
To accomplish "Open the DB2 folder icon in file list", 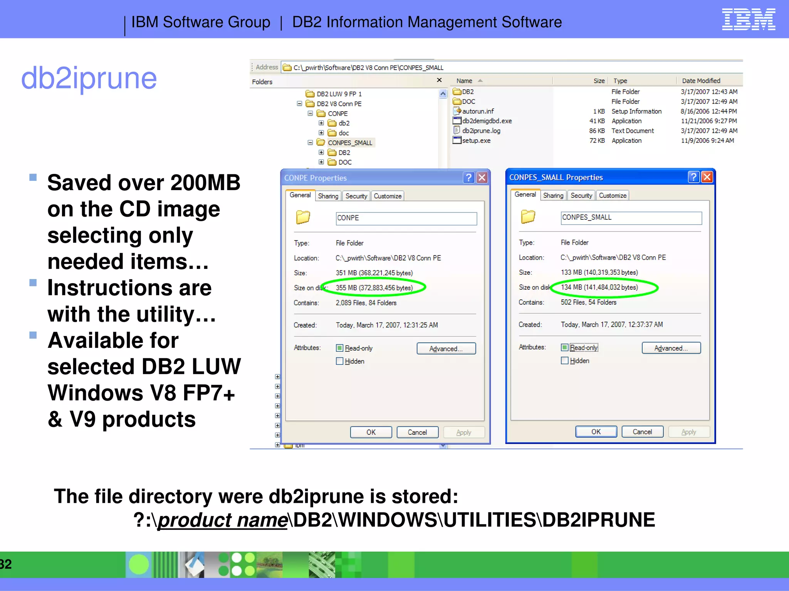I will (x=457, y=92).
